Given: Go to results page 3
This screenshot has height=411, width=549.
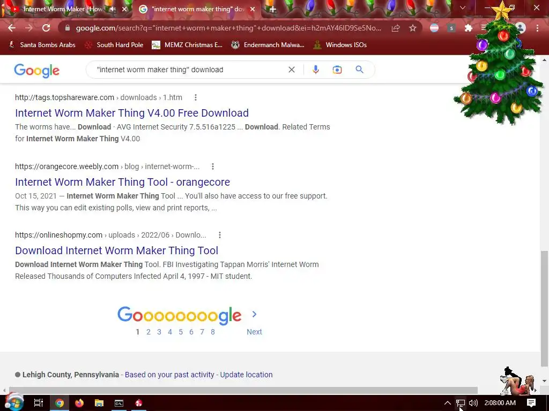Looking at the screenshot, I should 159,332.
